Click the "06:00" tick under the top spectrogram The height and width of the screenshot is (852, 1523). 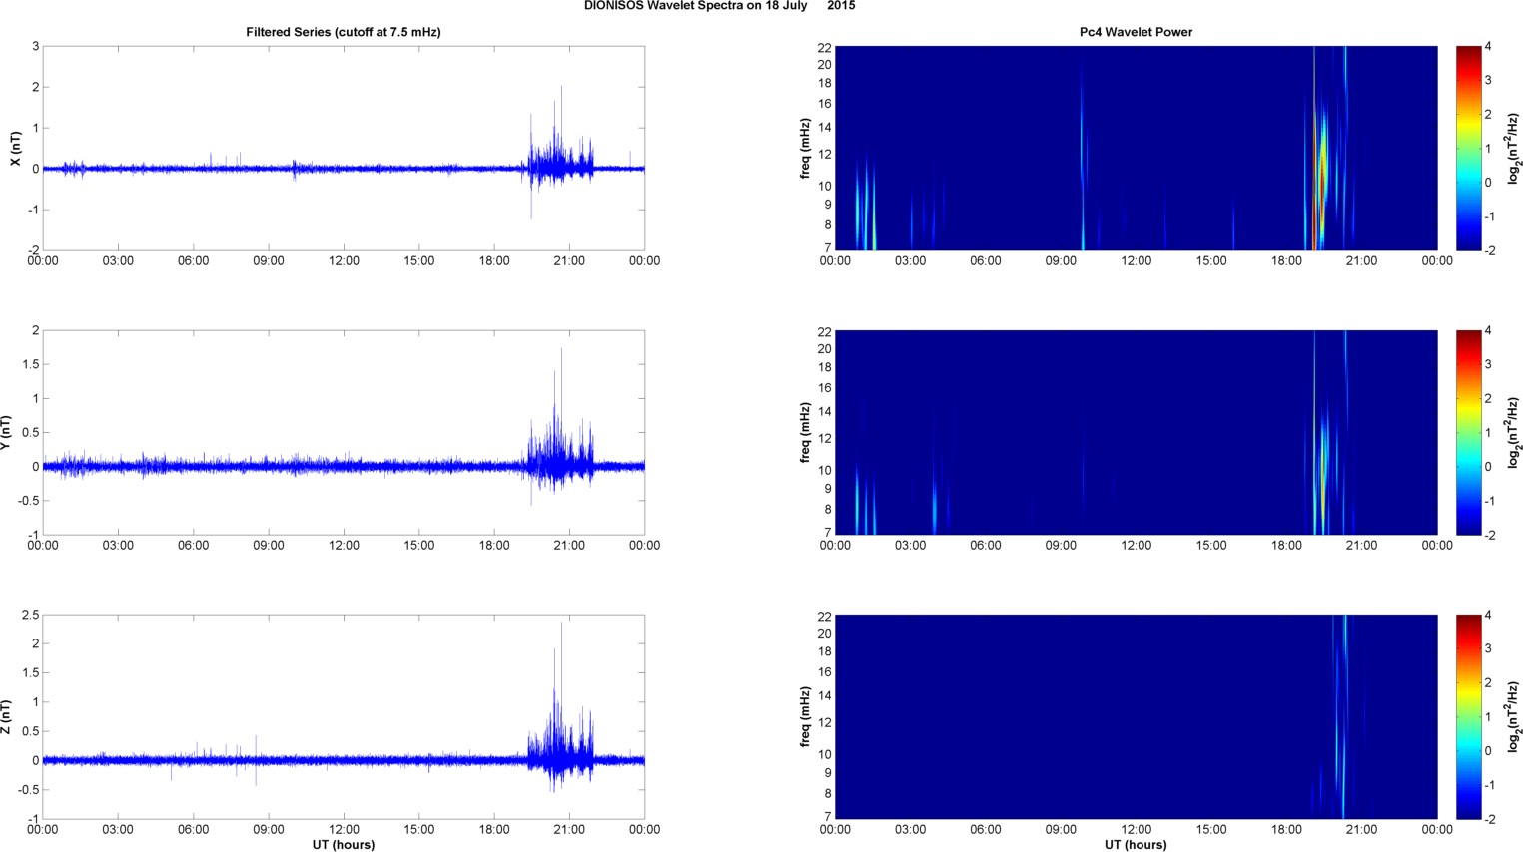point(986,261)
